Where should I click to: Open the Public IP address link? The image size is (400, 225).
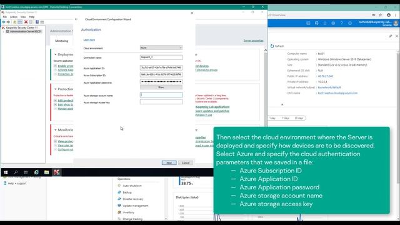[326, 76]
